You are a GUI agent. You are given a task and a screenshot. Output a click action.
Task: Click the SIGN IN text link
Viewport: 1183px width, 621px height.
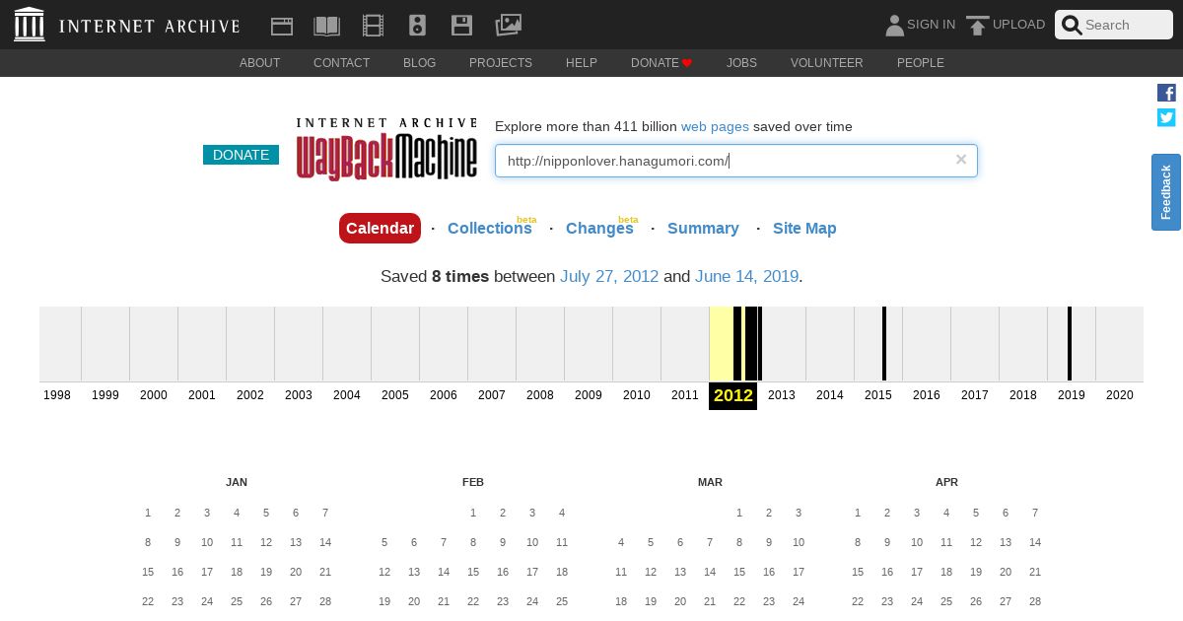(x=931, y=25)
